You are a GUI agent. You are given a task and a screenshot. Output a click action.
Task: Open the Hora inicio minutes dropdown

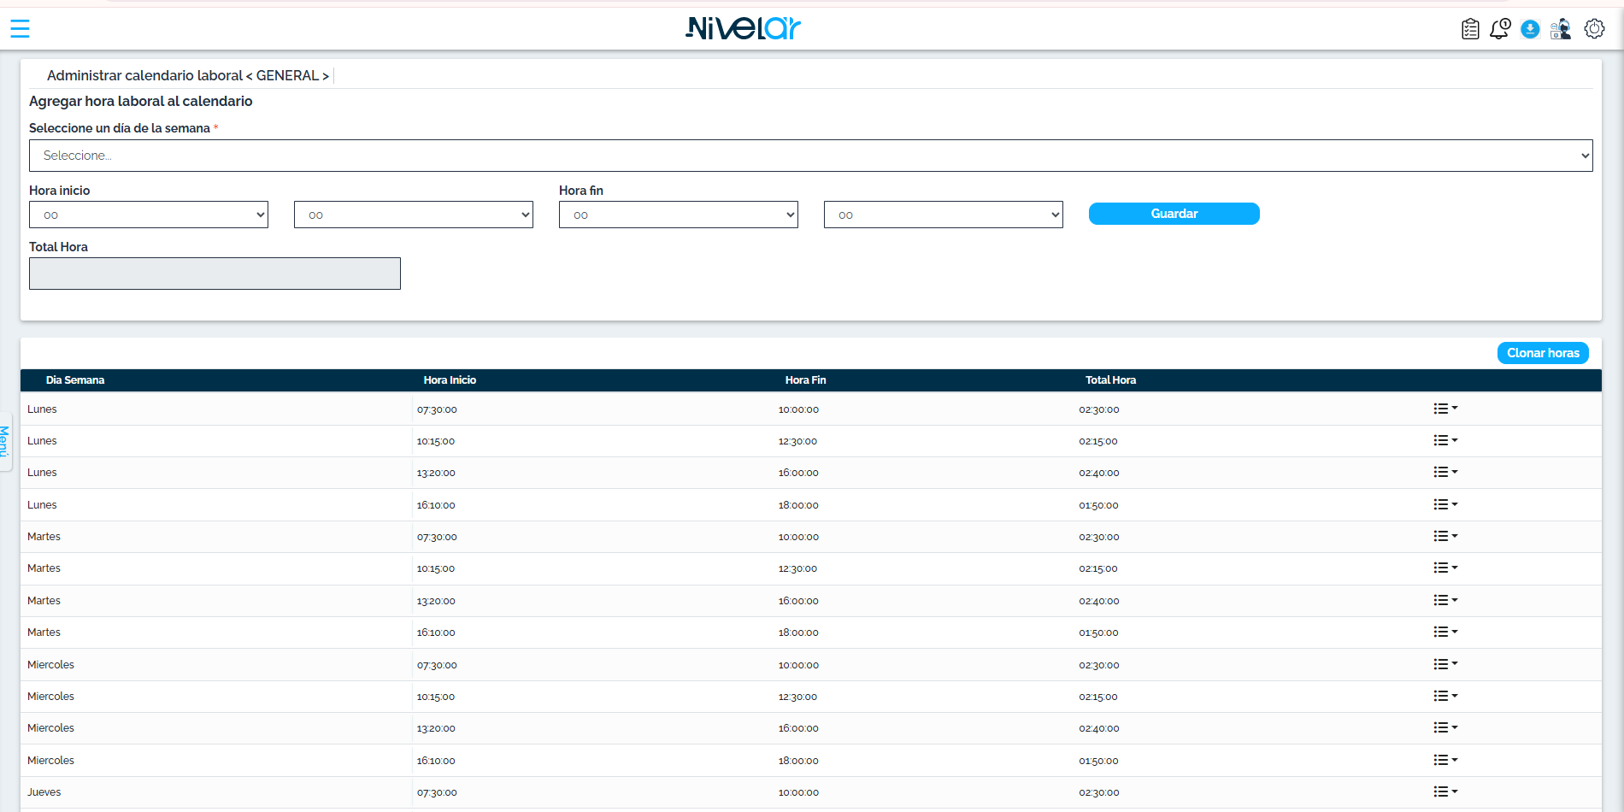(414, 215)
